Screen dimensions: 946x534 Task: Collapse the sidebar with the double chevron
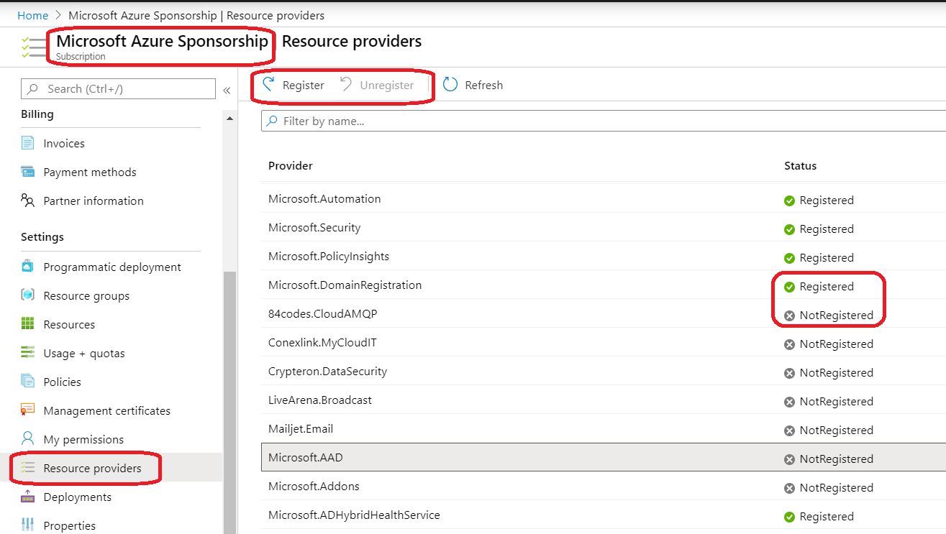coord(227,90)
